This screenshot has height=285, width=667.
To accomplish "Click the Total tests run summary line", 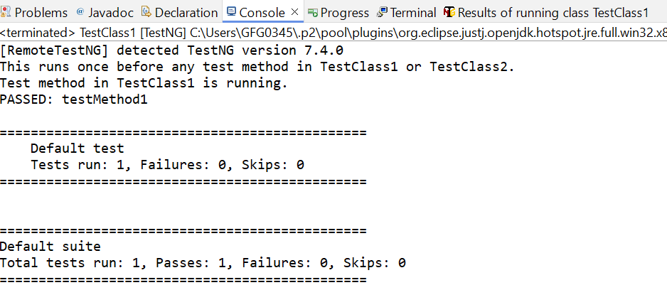I will pyautogui.click(x=203, y=263).
